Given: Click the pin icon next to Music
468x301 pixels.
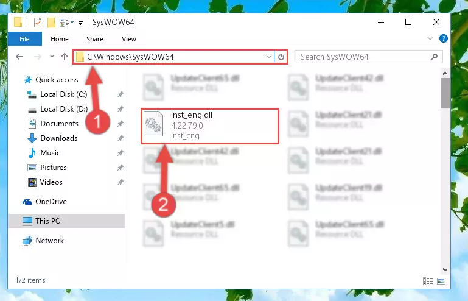Looking at the screenshot, I should (120, 153).
